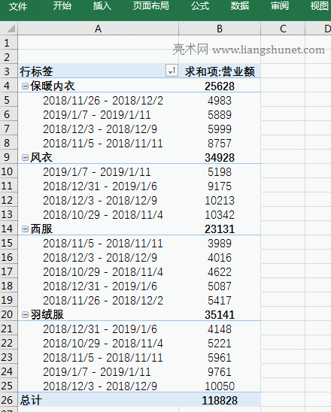Select date range in row 16
This screenshot has height=412, width=331.
[x=98, y=257]
